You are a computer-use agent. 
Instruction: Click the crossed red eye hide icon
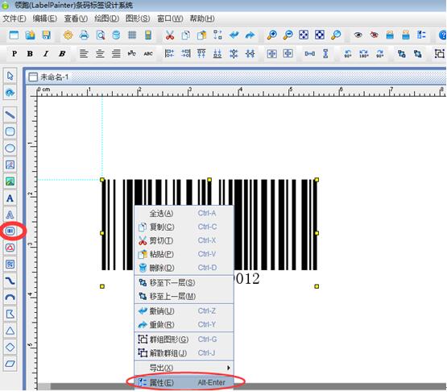[x=374, y=35]
